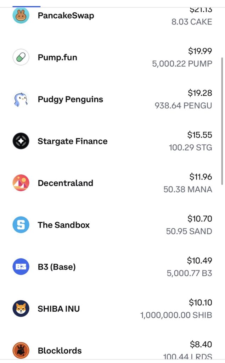Open the Decentraland asset label
The image size is (225, 363).
[66, 183]
